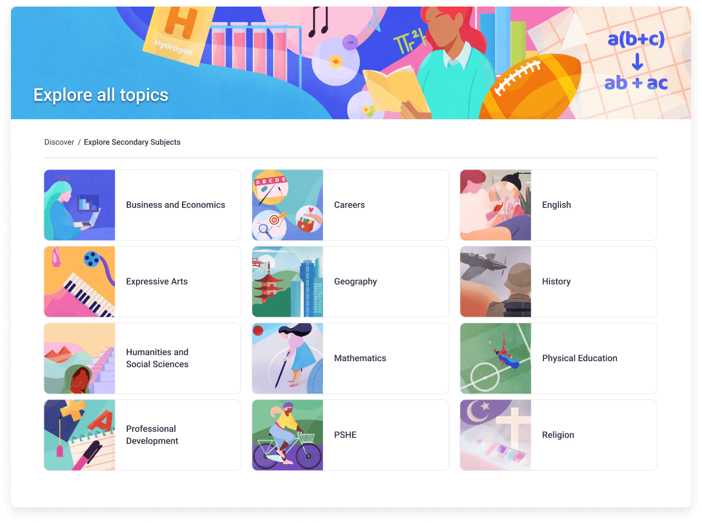Click Explore Secondary Subjects breadcrumb
The height and width of the screenshot is (523, 702).
(x=132, y=142)
